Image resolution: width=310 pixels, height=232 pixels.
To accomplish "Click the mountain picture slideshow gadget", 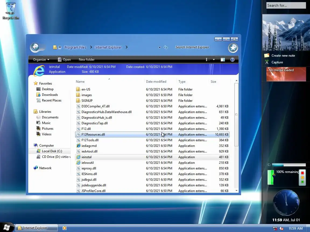I will tap(286, 32).
